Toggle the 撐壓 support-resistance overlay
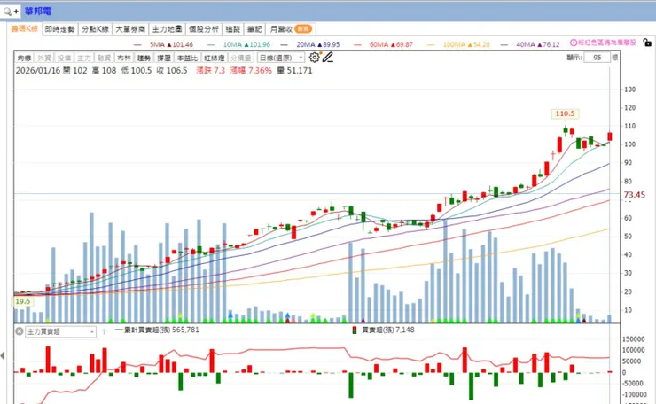The width and height of the screenshot is (656, 404). click(164, 58)
